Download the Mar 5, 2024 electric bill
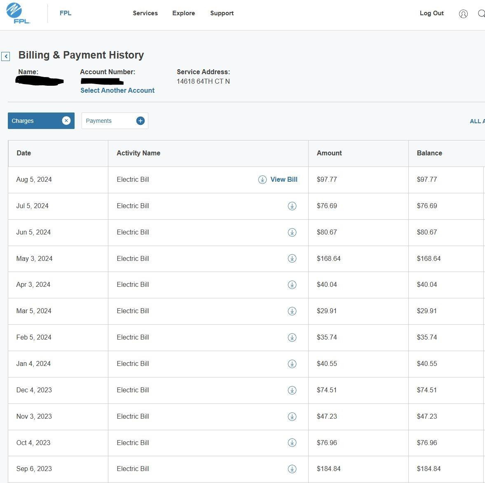The image size is (485, 483). 292,311
